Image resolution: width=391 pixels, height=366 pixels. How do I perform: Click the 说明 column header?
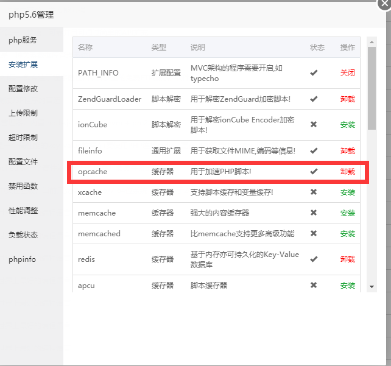[198, 47]
